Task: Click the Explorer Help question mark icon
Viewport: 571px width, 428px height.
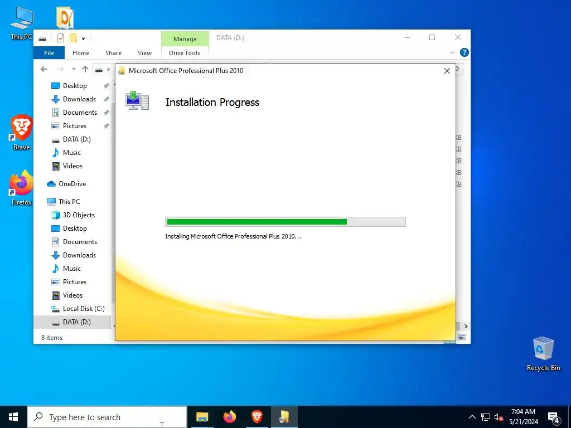Action: coord(464,52)
